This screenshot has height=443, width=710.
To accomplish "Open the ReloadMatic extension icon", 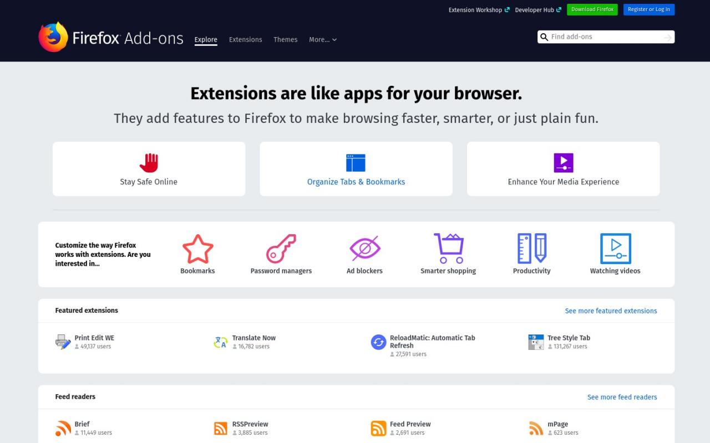I will (378, 342).
